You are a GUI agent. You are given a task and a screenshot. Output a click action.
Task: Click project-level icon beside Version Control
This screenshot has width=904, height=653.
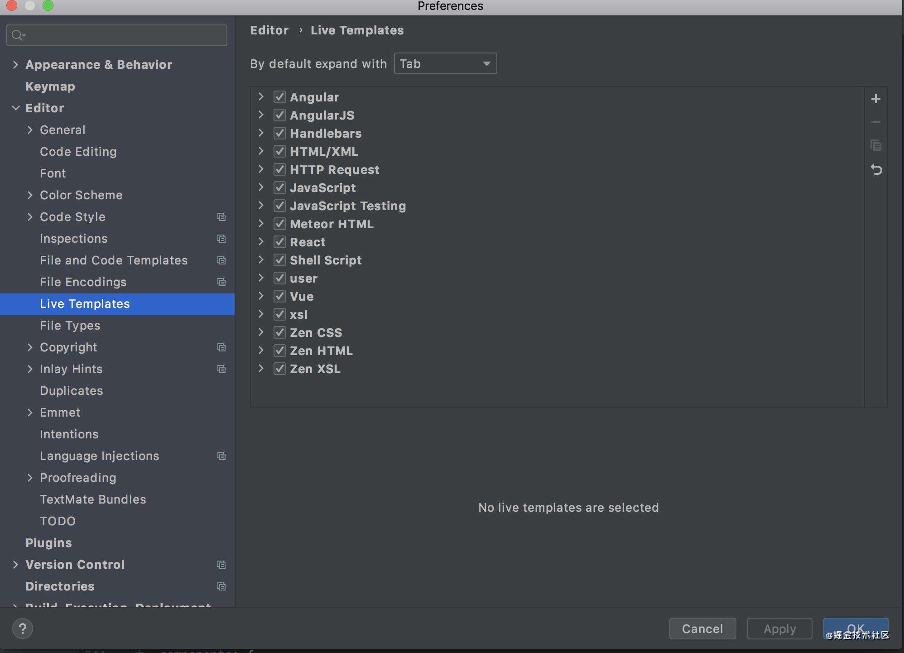point(221,565)
